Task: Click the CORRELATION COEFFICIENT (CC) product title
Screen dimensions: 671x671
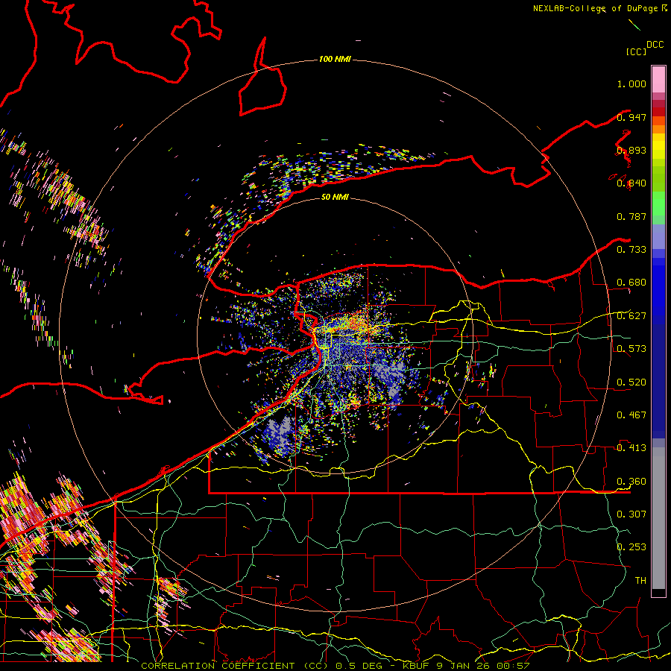Action: click(x=235, y=666)
